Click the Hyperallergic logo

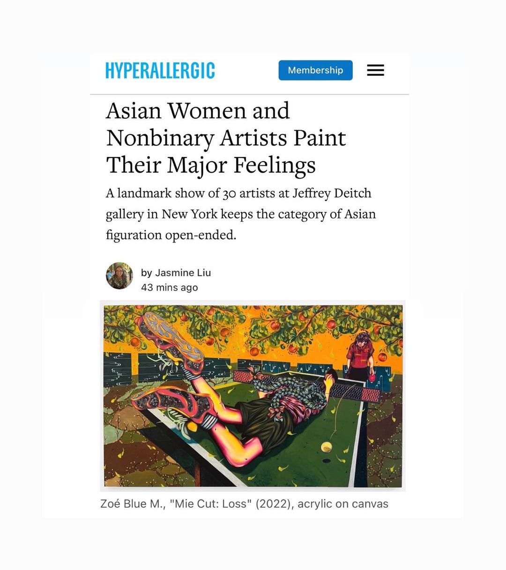click(x=160, y=70)
